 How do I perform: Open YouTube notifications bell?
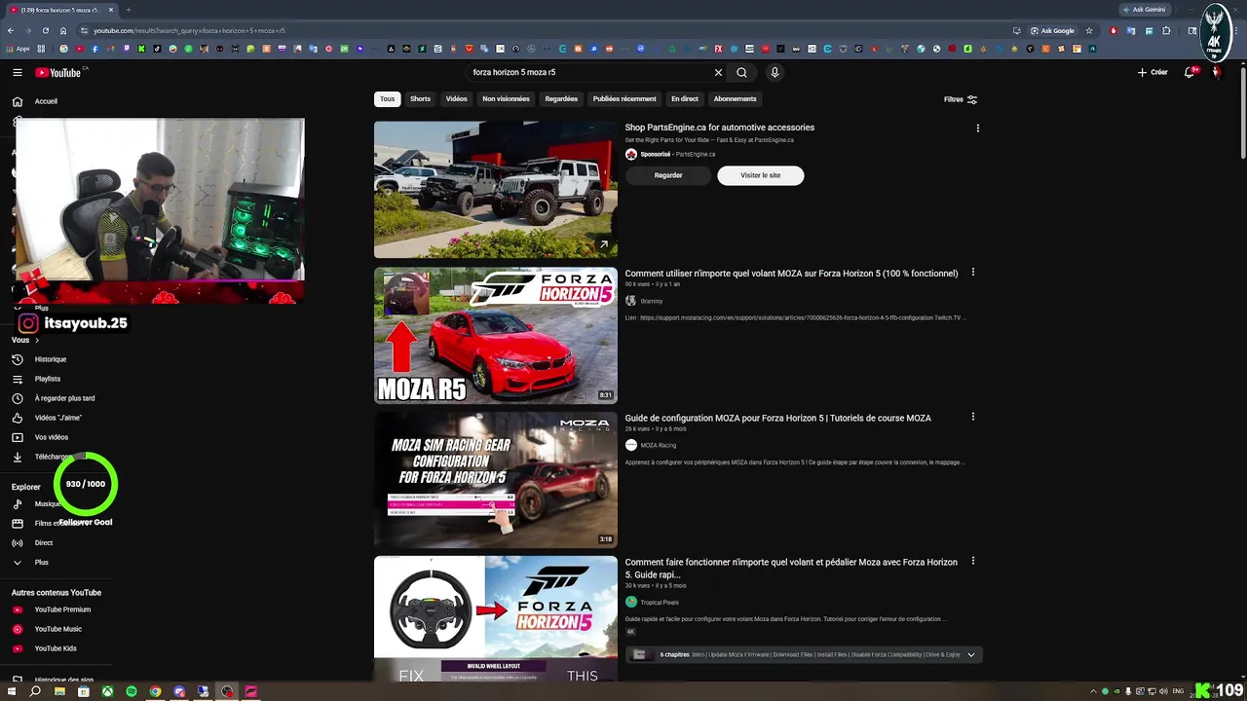click(x=1190, y=72)
